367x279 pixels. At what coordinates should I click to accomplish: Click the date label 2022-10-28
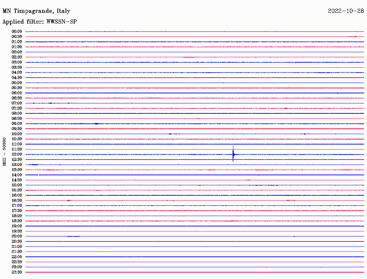(346, 11)
